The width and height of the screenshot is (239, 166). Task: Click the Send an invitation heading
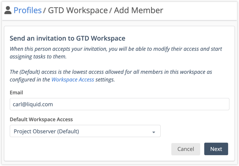pos(67,38)
